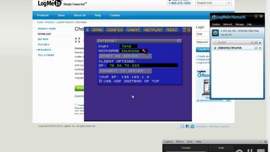
Task: Open About Us in LogMeIn navigation
Action: click(80, 15)
